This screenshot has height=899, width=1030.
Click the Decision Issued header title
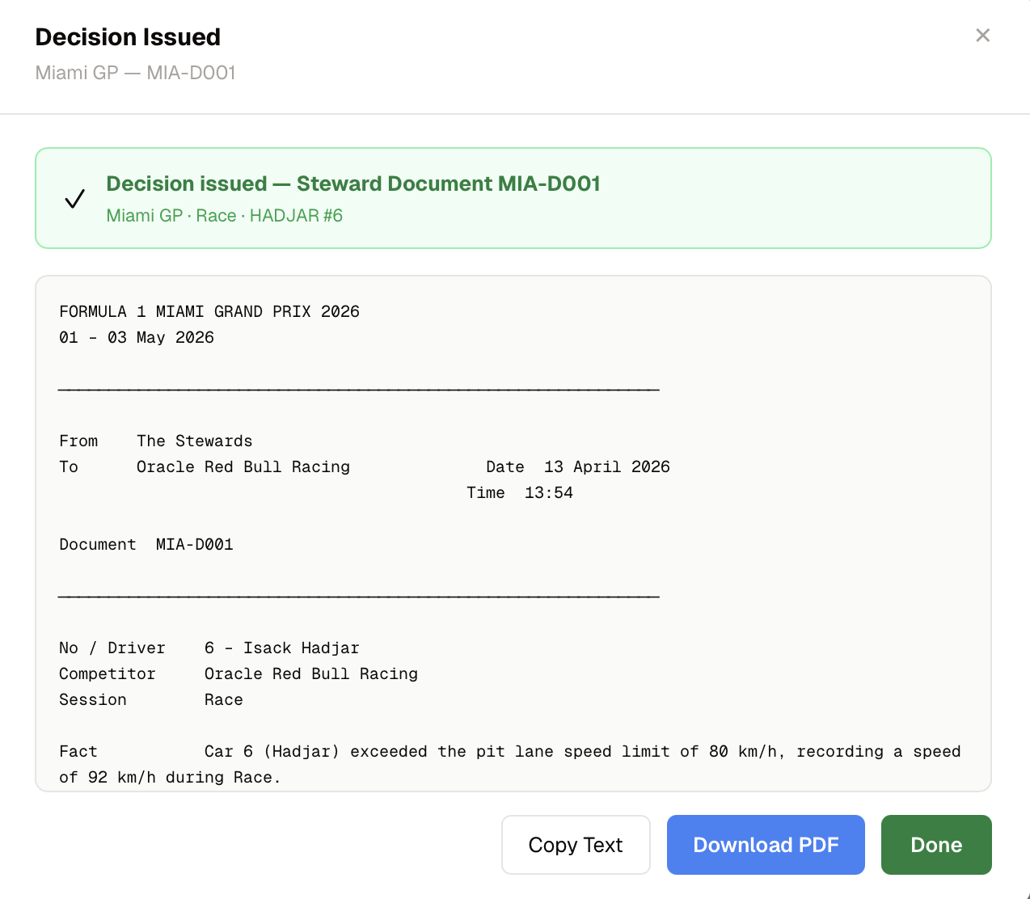(x=127, y=36)
